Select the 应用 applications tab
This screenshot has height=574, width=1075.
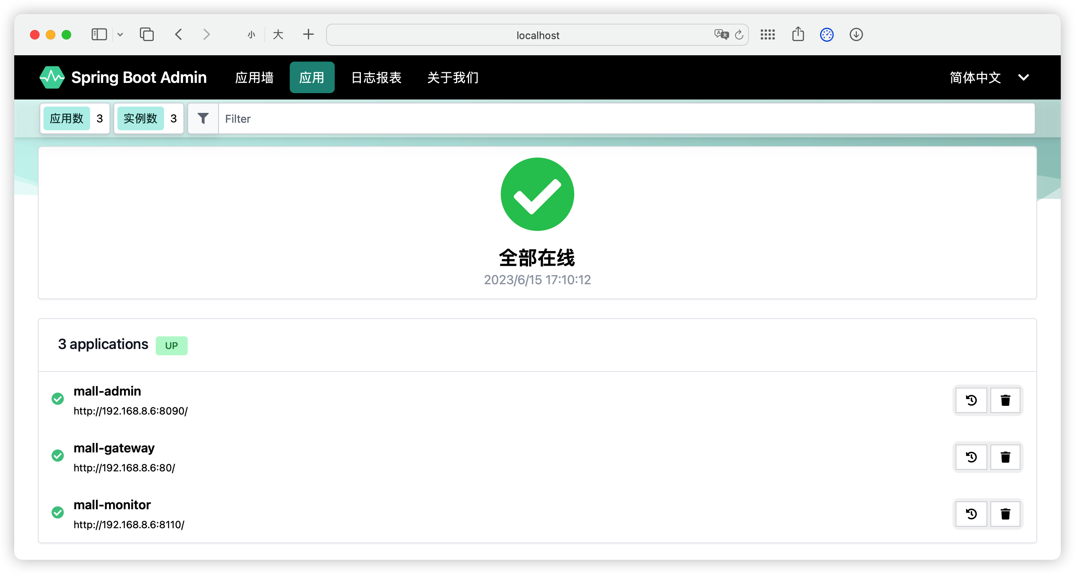click(312, 77)
